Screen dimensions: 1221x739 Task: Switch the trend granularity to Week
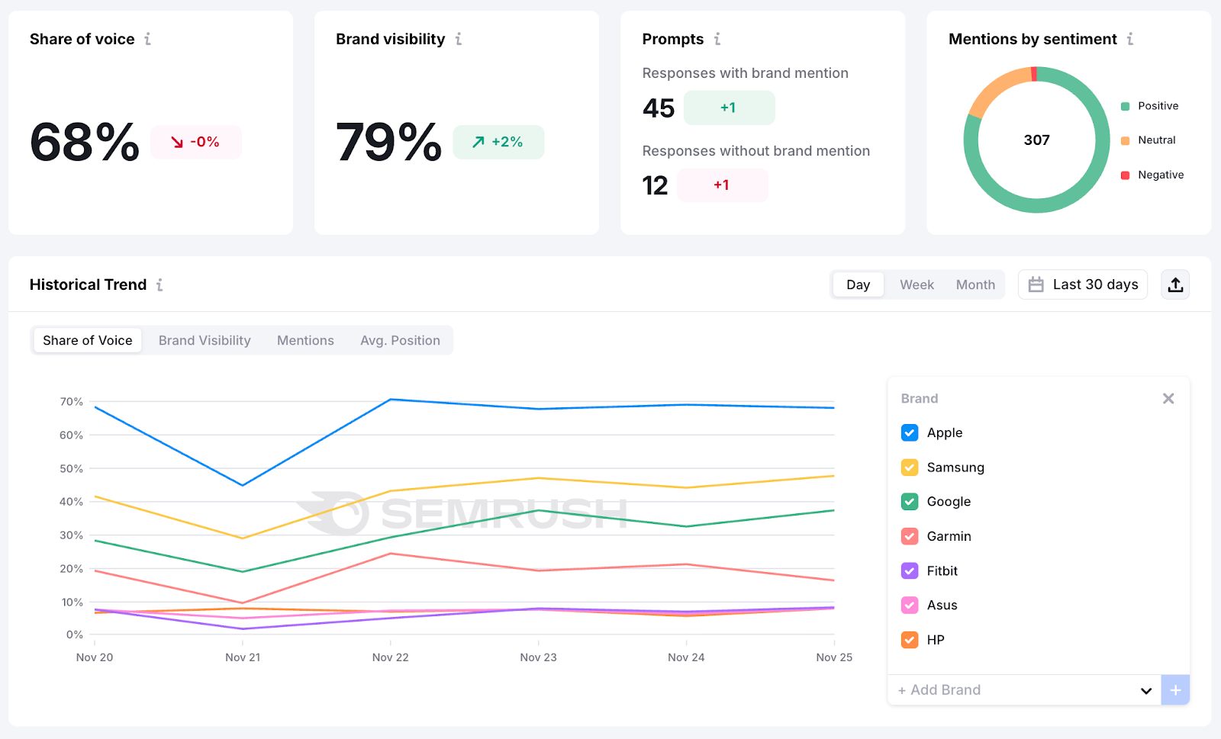917,284
